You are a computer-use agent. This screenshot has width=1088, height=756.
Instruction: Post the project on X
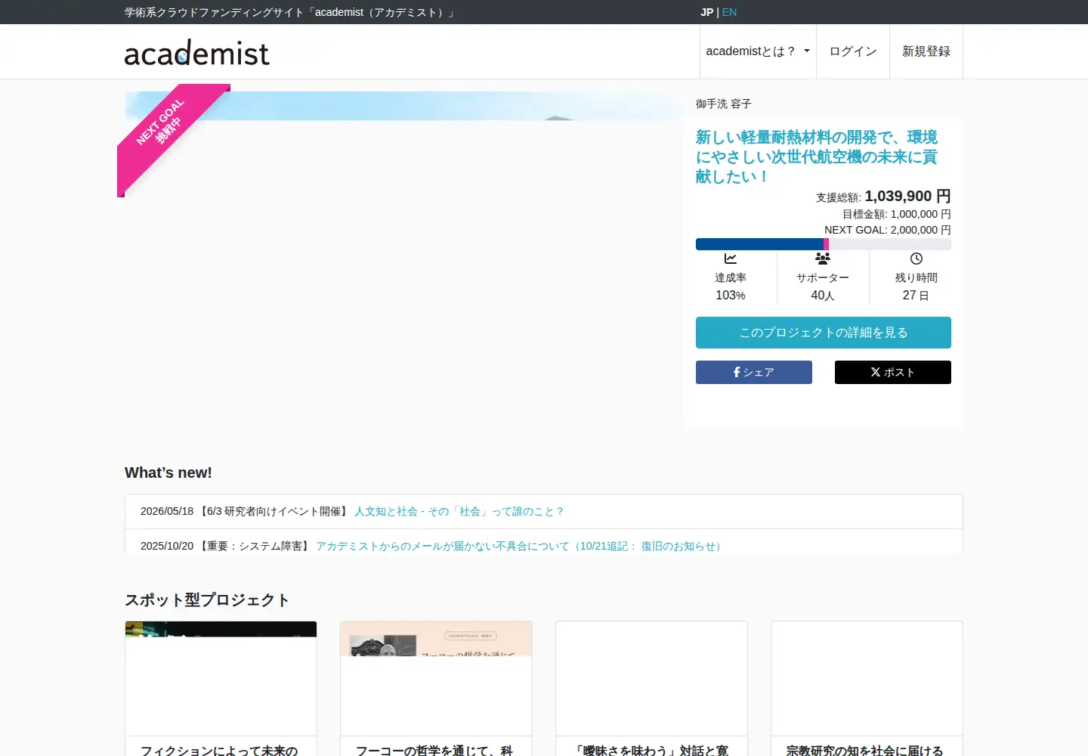click(893, 372)
